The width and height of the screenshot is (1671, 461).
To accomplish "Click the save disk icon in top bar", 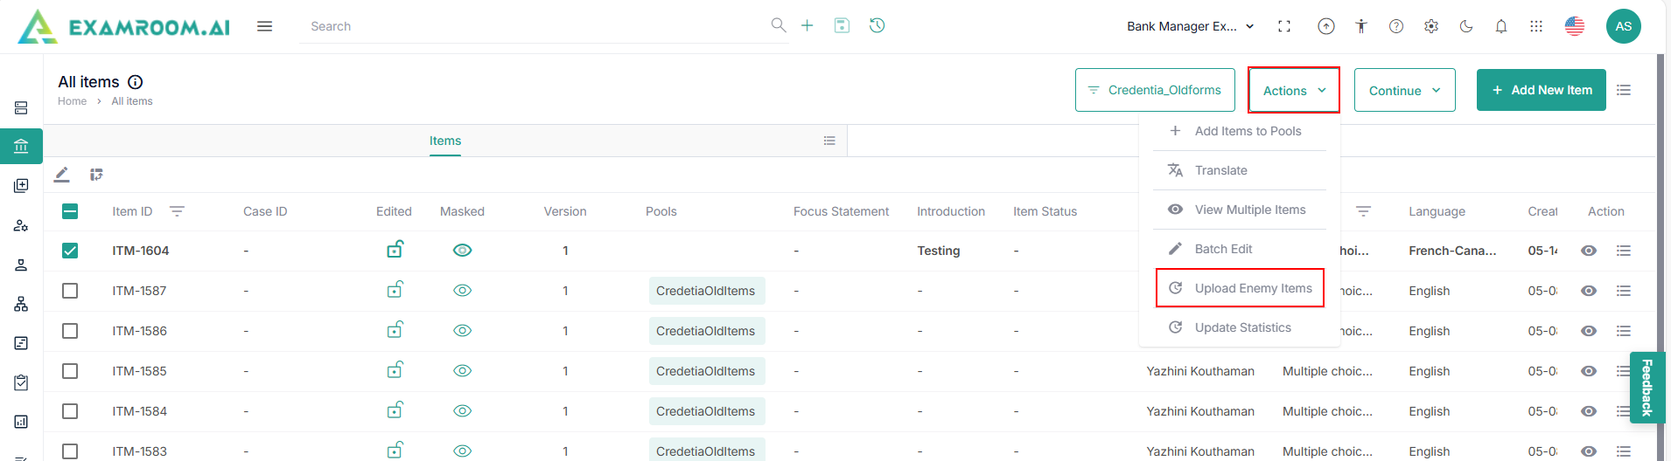I will [842, 25].
